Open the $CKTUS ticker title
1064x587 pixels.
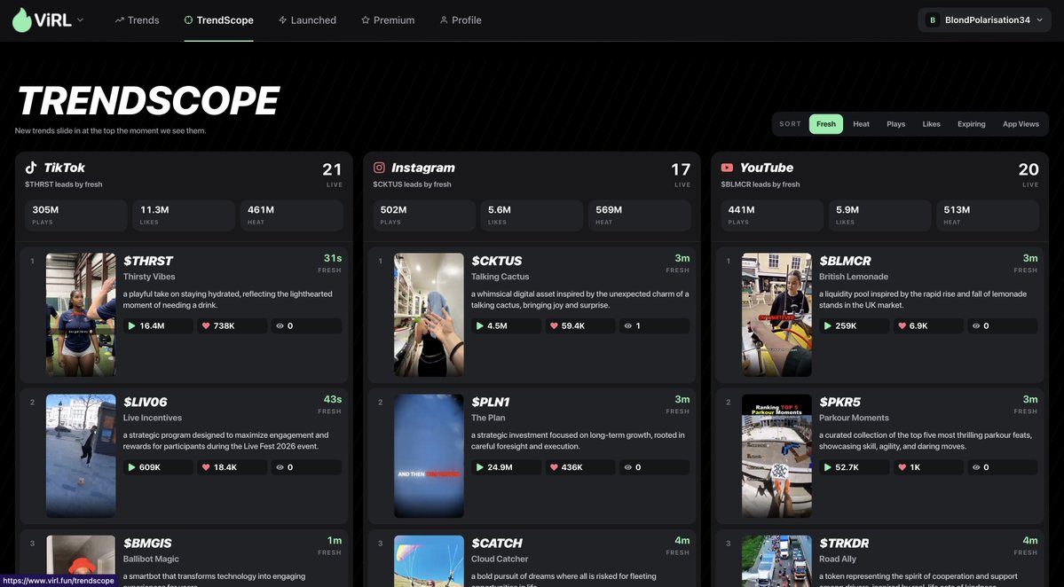click(x=497, y=261)
